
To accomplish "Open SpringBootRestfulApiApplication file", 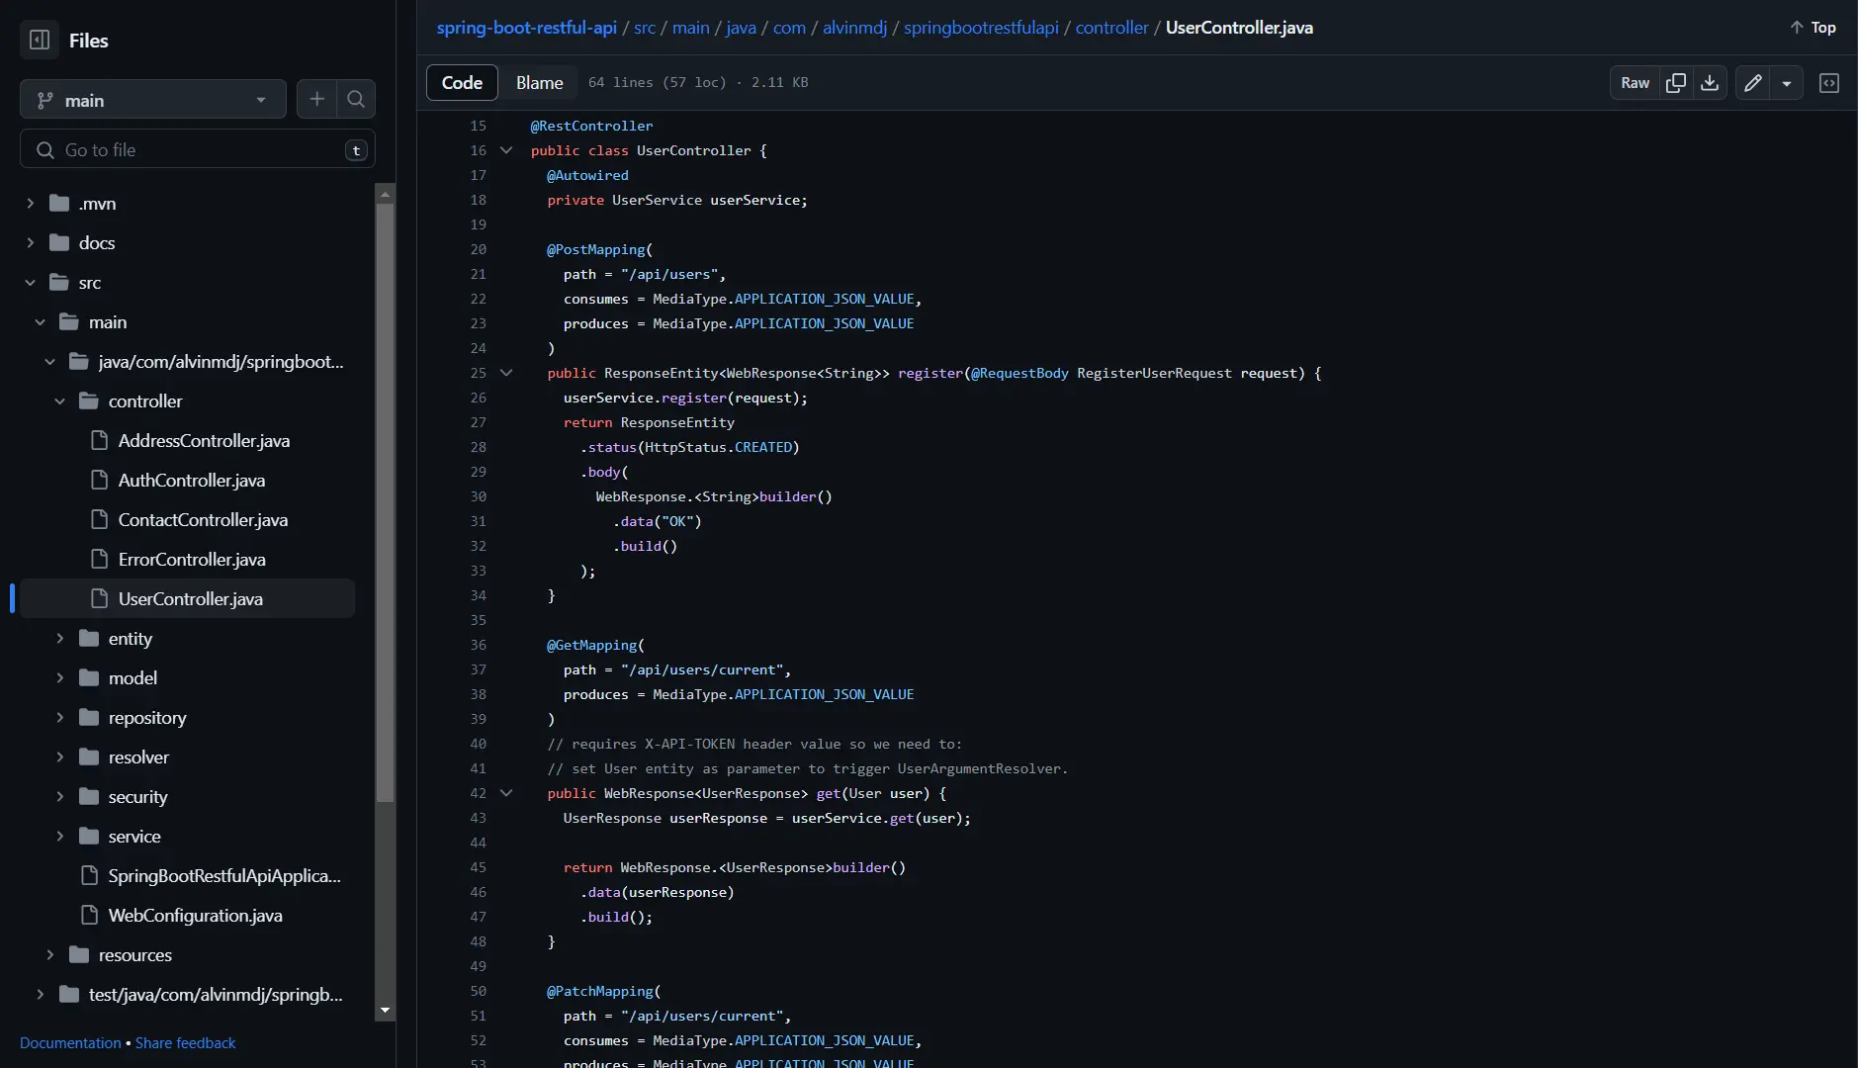I will (224, 875).
